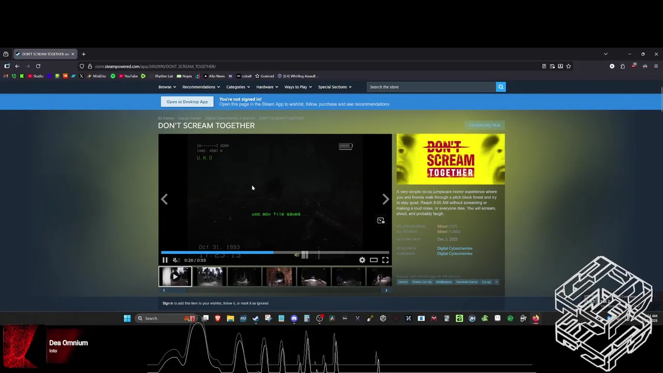Pause the trailer video
663x373 pixels.
click(165, 260)
